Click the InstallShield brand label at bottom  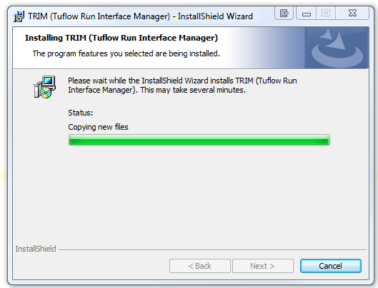(x=36, y=249)
